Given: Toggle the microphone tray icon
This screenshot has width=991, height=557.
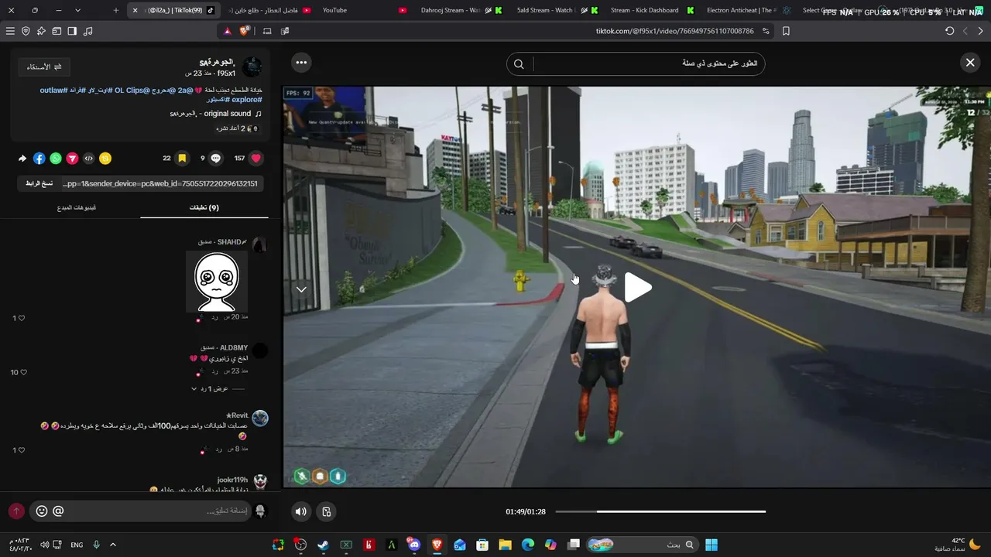Looking at the screenshot, I should pyautogui.click(x=96, y=545).
